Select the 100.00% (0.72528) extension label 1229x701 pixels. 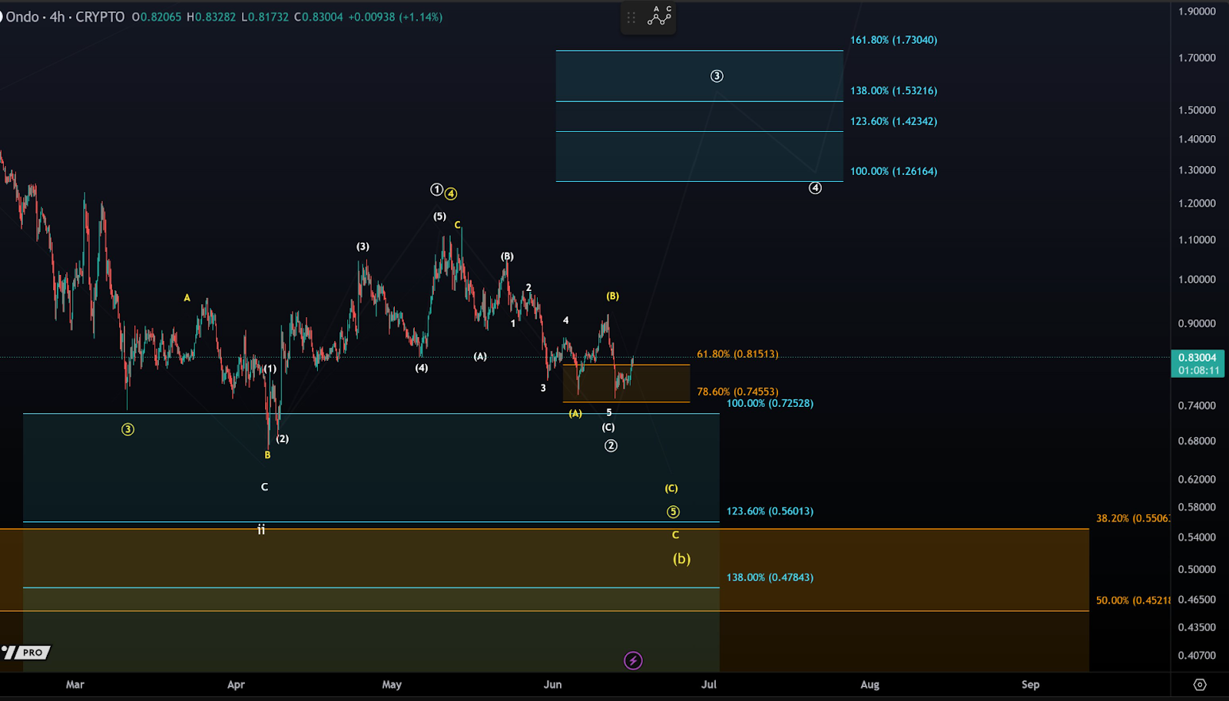770,403
